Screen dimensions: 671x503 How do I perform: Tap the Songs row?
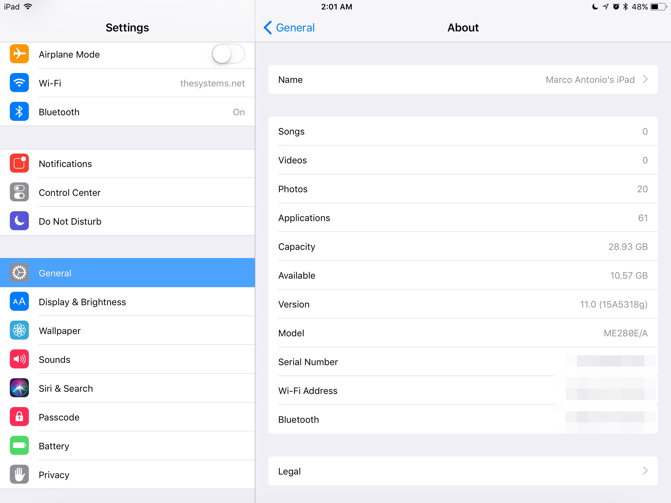463,131
